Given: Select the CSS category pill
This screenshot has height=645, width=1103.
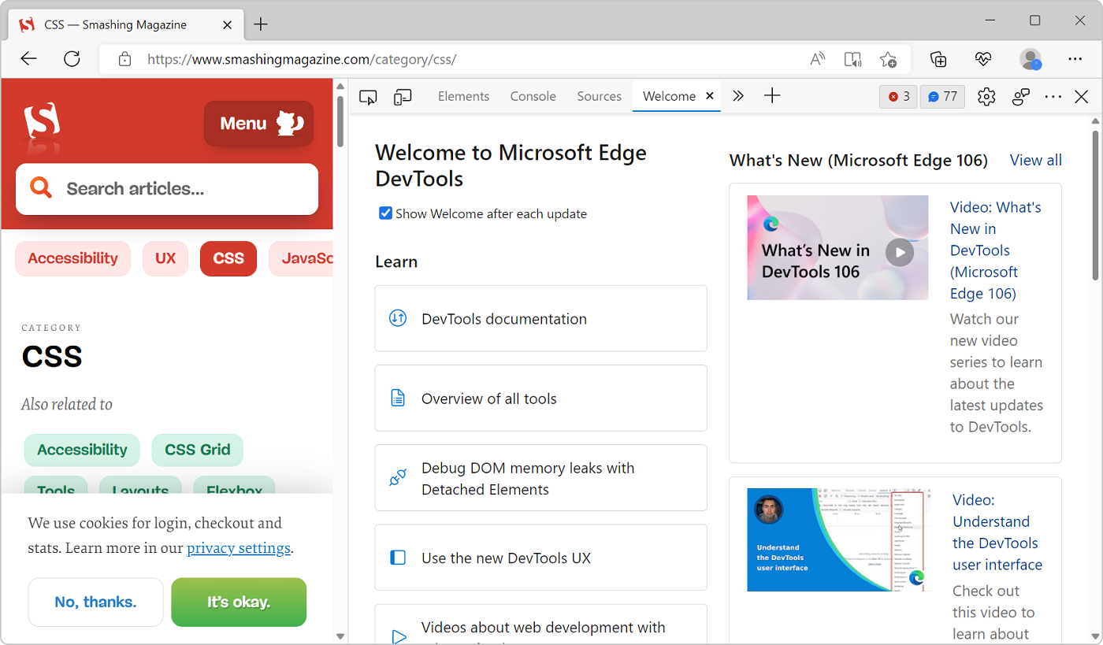Looking at the screenshot, I should coord(228,258).
